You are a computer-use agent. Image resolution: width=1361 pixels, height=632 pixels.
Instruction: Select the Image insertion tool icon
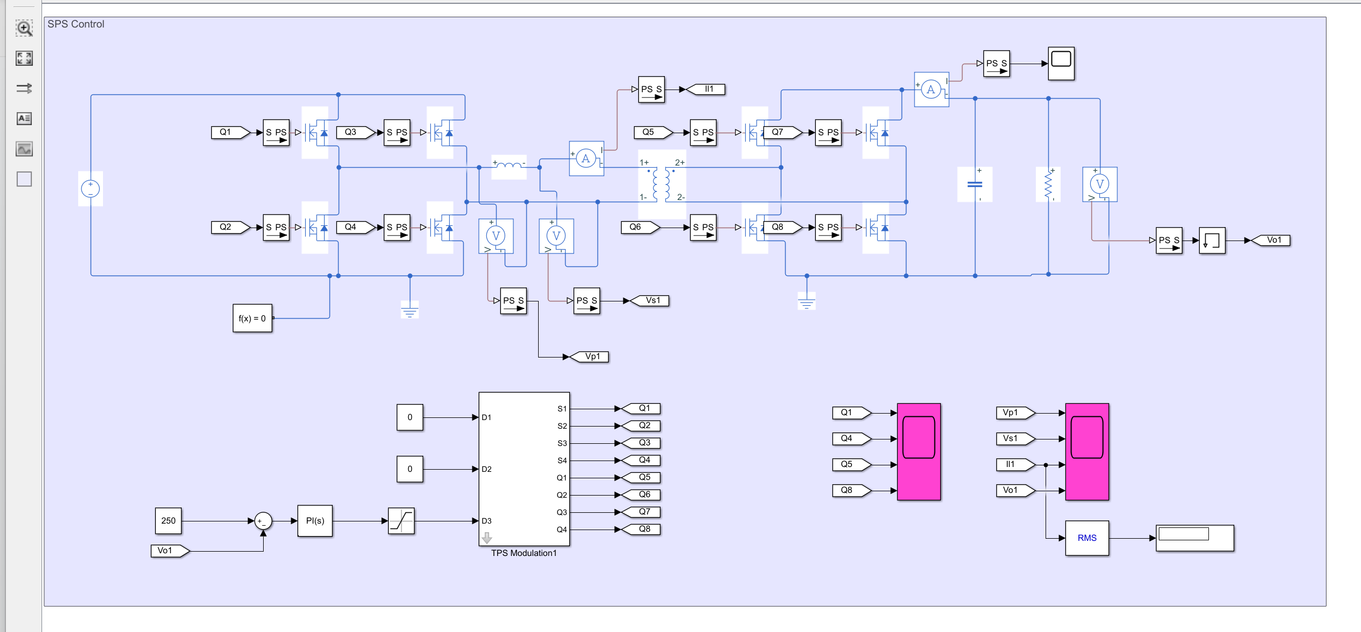pyautogui.click(x=24, y=149)
